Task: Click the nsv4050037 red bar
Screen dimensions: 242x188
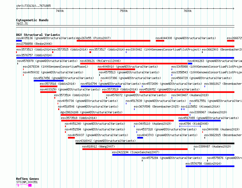Action: pos(71,138)
